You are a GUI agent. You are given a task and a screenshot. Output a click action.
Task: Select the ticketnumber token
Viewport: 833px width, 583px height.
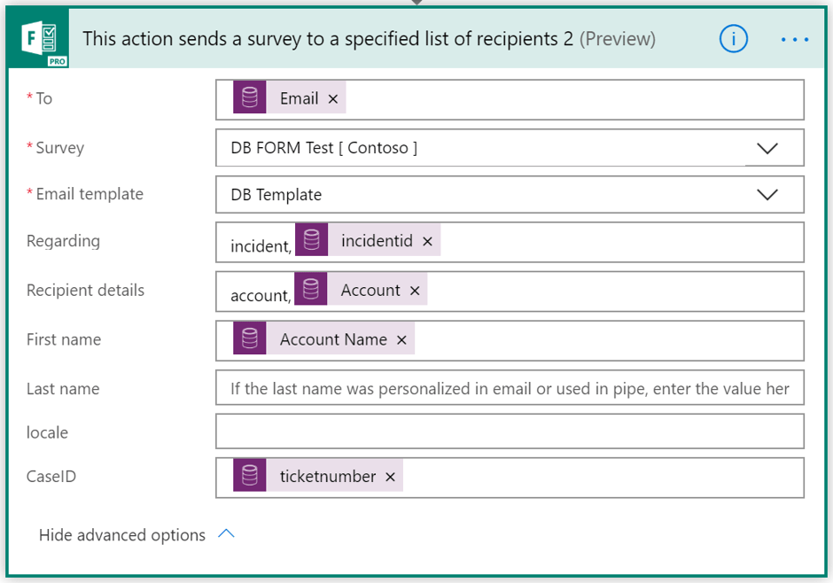pos(317,476)
